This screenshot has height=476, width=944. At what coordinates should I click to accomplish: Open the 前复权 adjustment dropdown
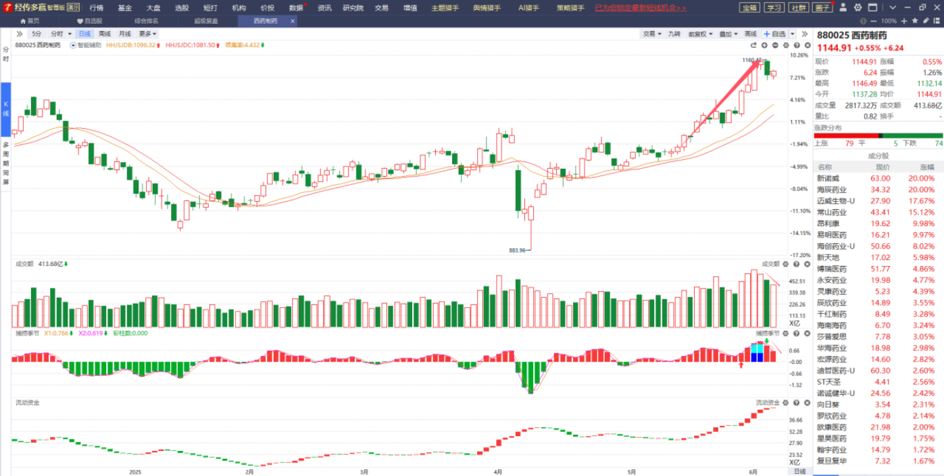(x=700, y=34)
